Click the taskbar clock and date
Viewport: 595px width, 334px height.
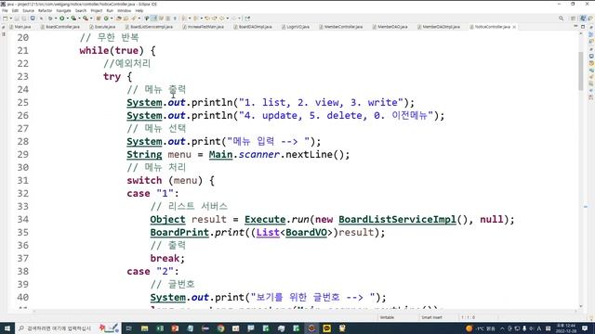565,328
